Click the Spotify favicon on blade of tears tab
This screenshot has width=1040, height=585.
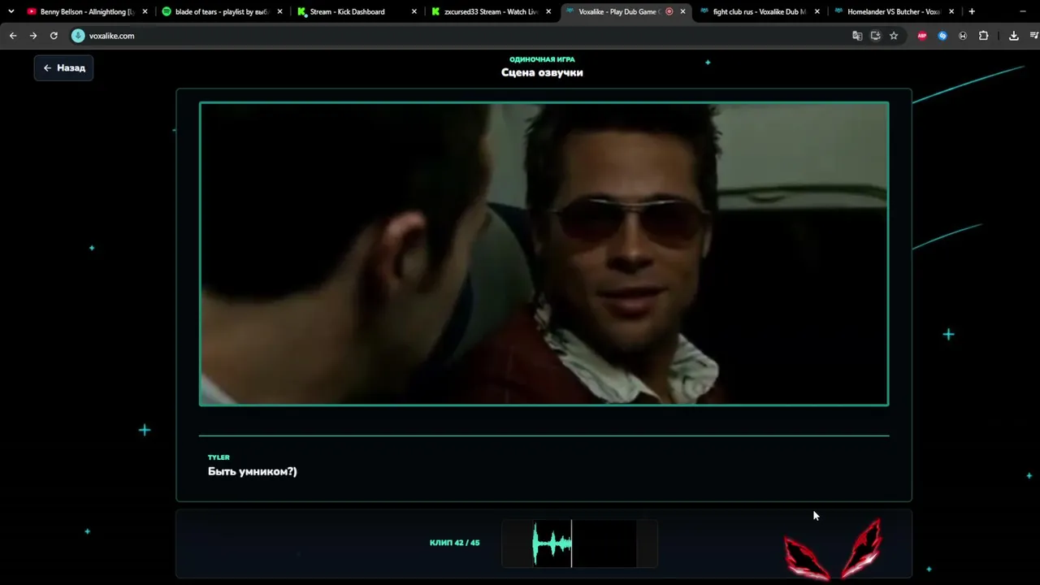tap(167, 11)
